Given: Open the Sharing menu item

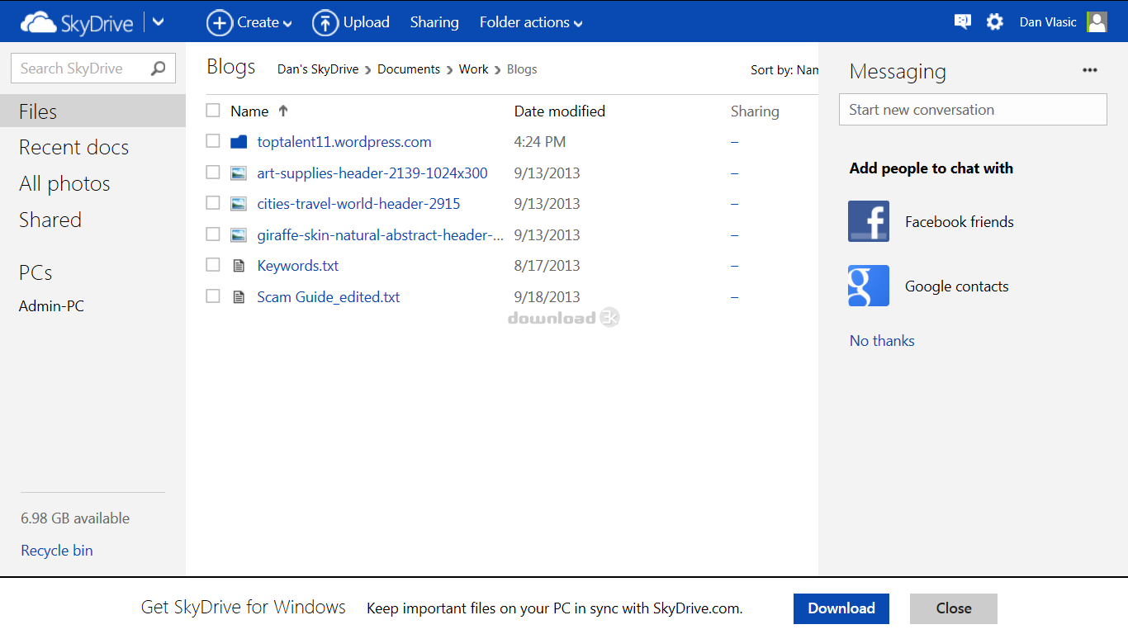Looking at the screenshot, I should (x=434, y=22).
